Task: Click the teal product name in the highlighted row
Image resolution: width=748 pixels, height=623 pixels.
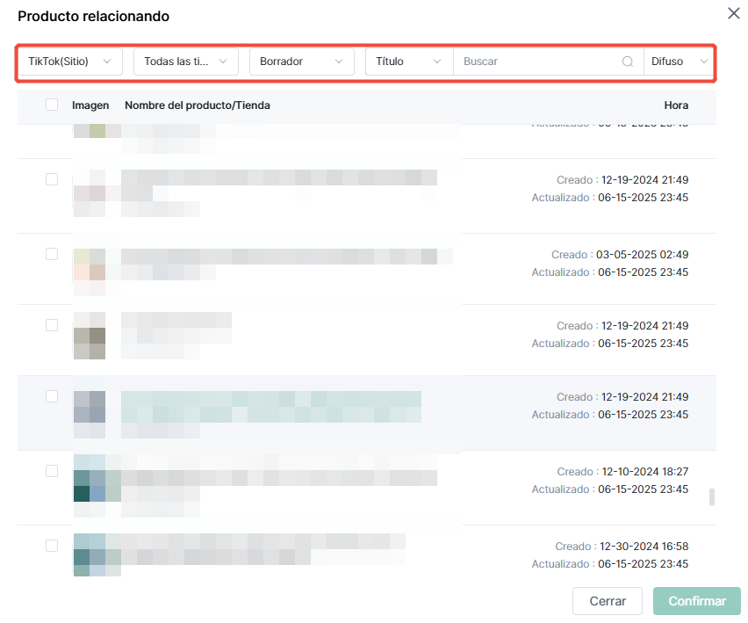Action: click(x=271, y=407)
